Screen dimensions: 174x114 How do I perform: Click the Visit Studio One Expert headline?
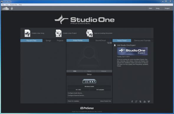[126, 45]
